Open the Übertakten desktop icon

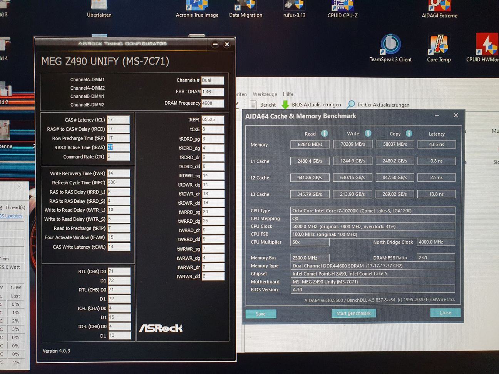[99, 8]
